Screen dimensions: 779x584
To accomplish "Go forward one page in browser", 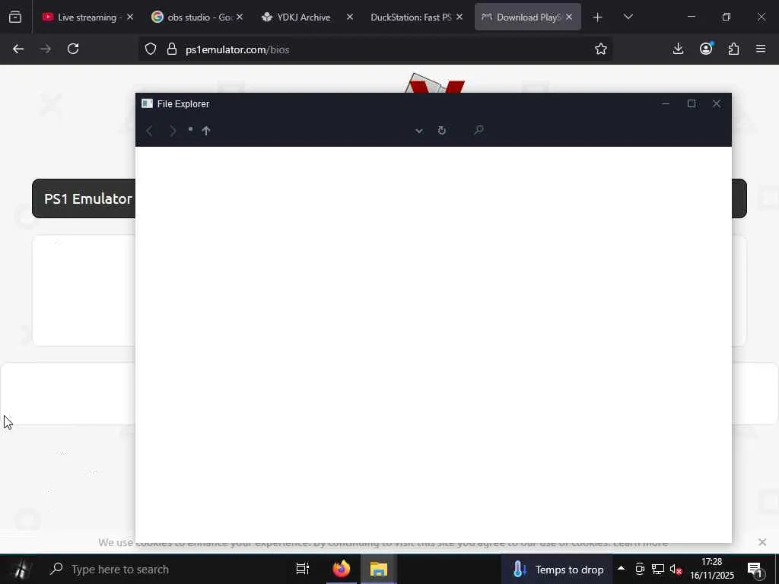I will click(46, 49).
